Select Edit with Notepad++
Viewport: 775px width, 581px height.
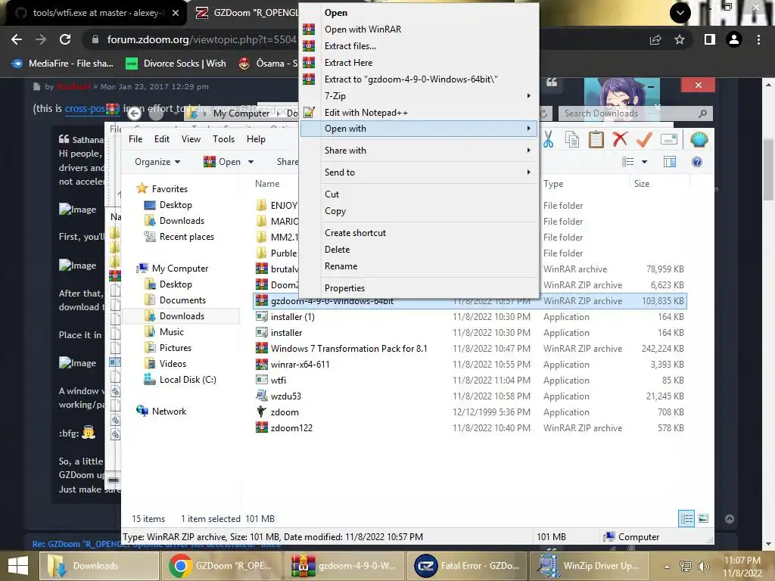418,113
